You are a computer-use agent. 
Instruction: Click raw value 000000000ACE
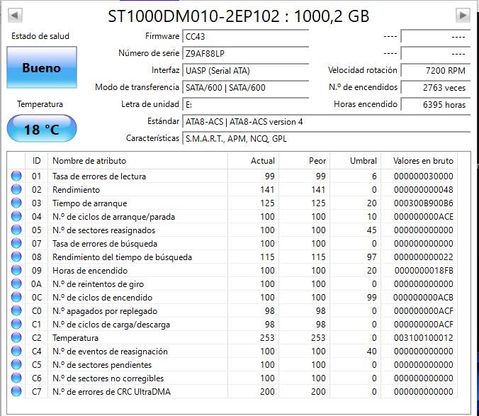[424, 217]
